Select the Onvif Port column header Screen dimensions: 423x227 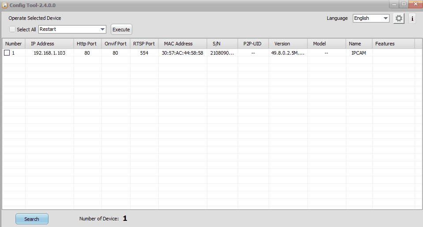point(116,44)
